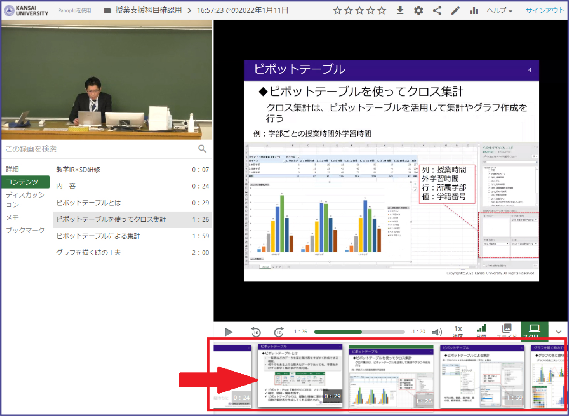Rewind 10 seconds
Screen dimensions: 569x416
(x=256, y=332)
